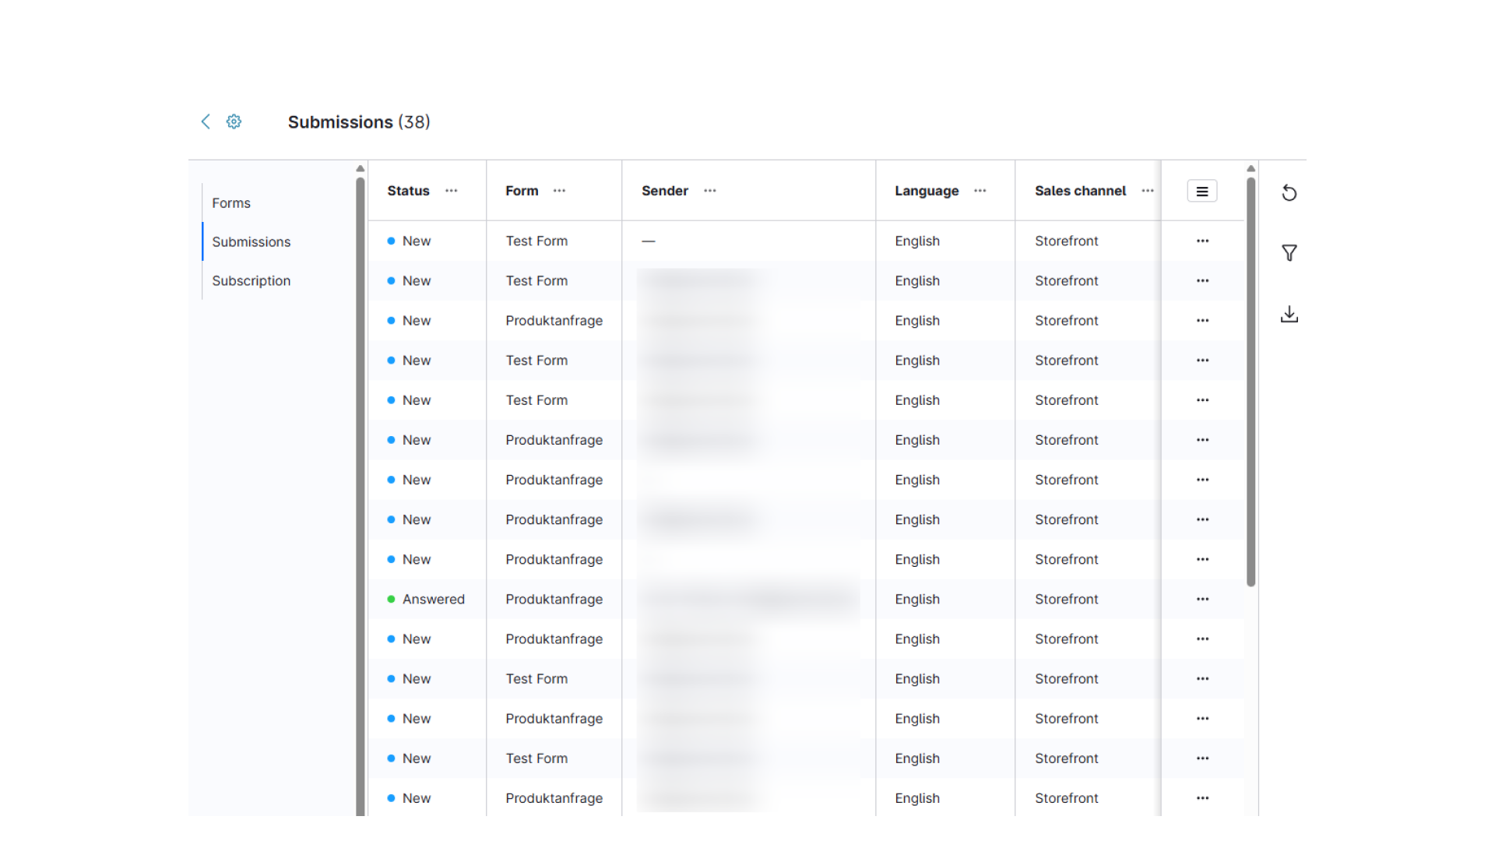Open Sender column options menu
1495x841 pixels.
(710, 191)
